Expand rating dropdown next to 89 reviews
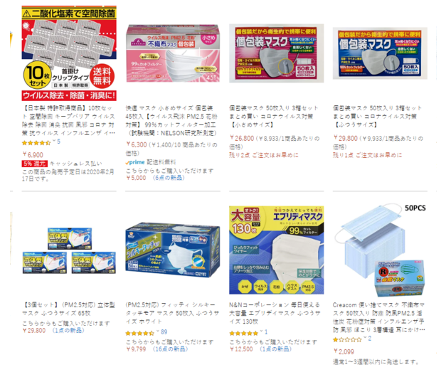The height and width of the screenshot is (372, 446). [x=158, y=331]
